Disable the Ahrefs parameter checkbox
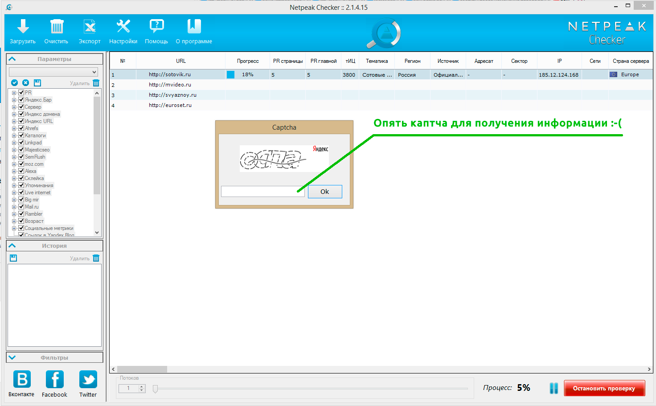The height and width of the screenshot is (406, 656). pos(21,128)
